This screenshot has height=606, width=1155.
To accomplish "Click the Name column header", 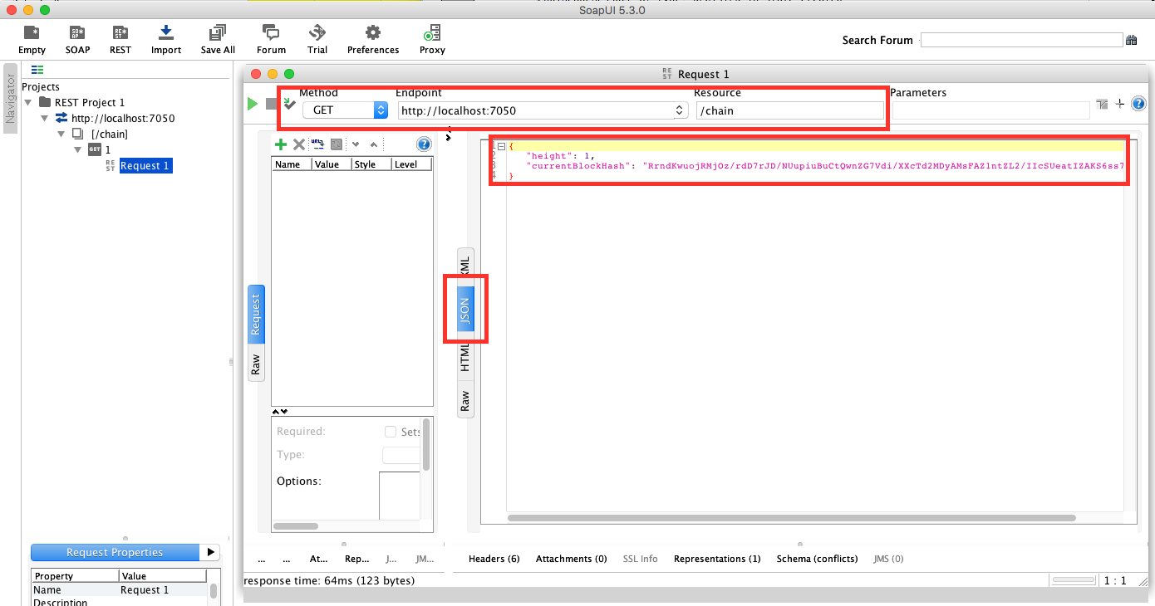I will 292,164.
